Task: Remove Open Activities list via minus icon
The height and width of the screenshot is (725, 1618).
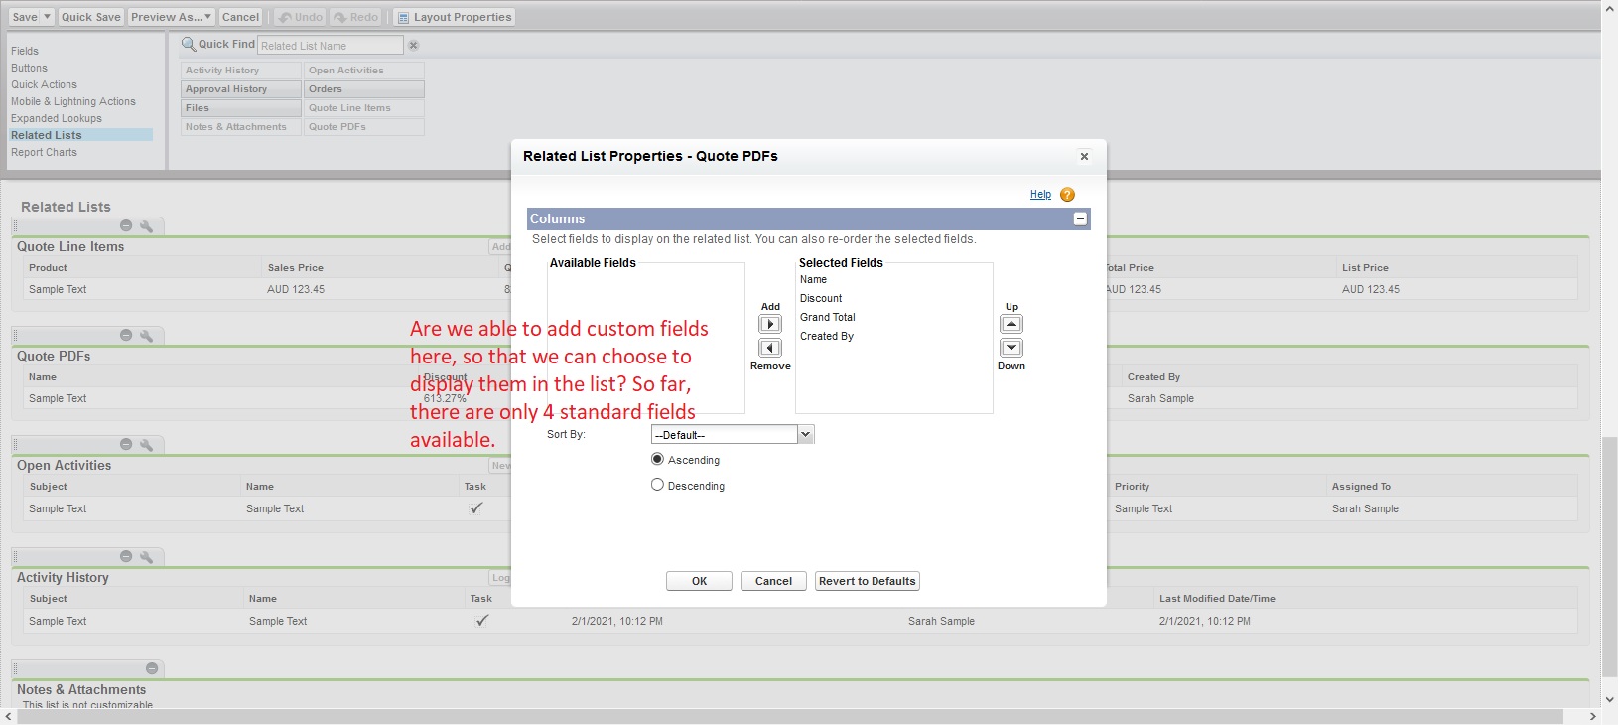Action: pyautogui.click(x=126, y=445)
